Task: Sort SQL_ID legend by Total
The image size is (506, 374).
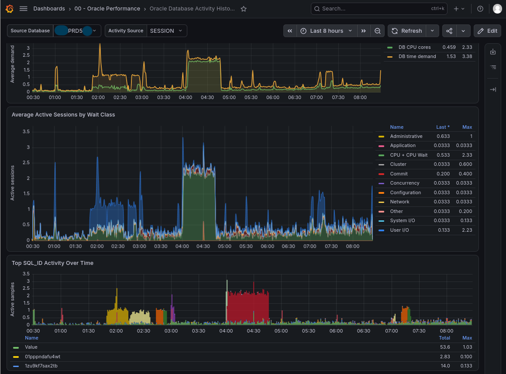Action: pyautogui.click(x=444, y=338)
